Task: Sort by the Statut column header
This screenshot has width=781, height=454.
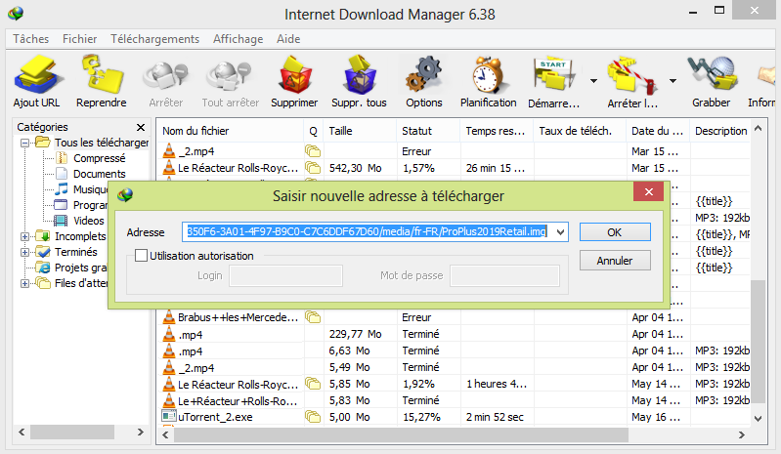Action: tap(428, 131)
